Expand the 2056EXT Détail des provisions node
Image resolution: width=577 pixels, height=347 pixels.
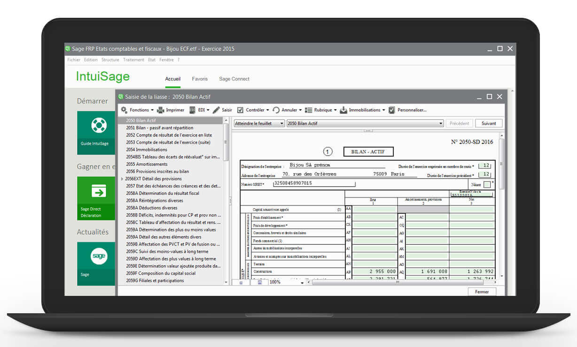click(123, 179)
